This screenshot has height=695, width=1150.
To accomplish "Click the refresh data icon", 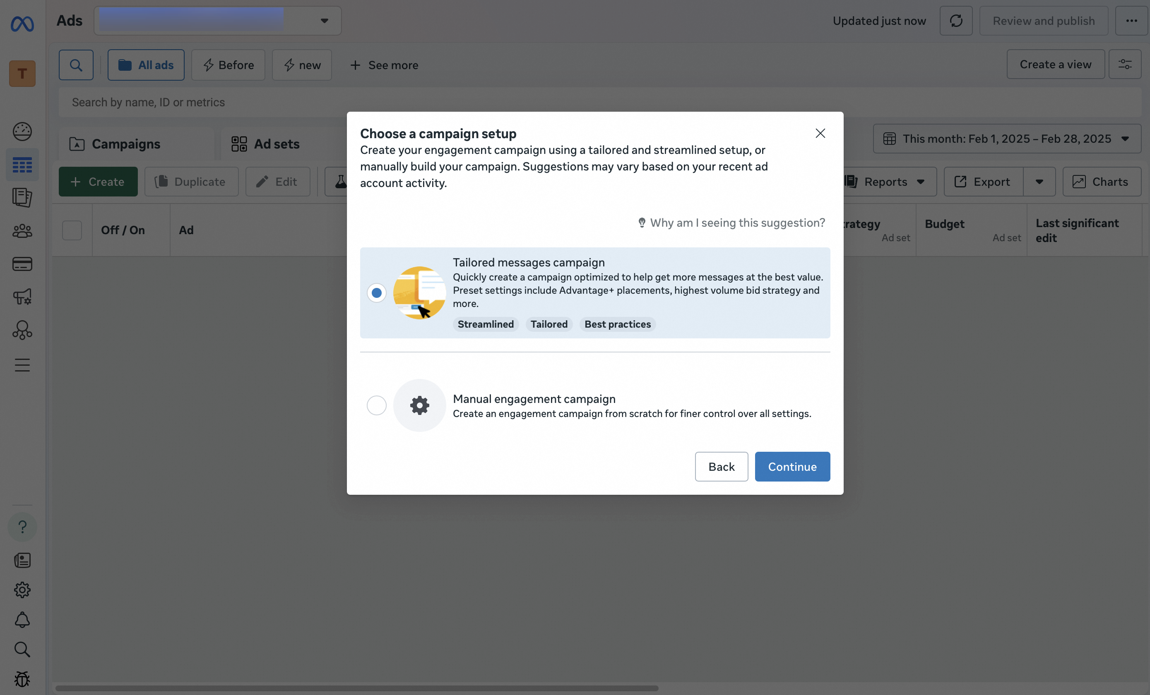I will 956,21.
